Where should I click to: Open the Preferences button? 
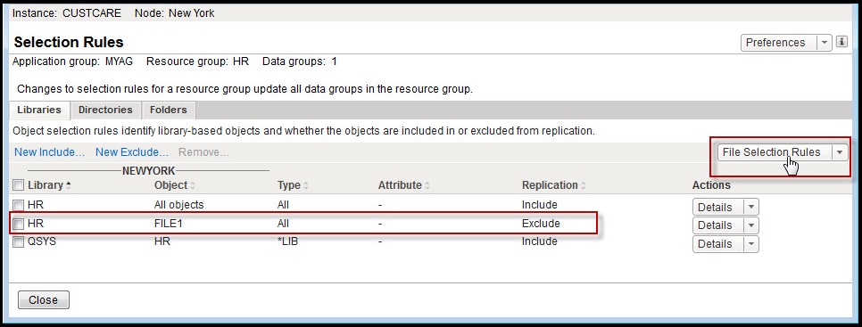[778, 42]
